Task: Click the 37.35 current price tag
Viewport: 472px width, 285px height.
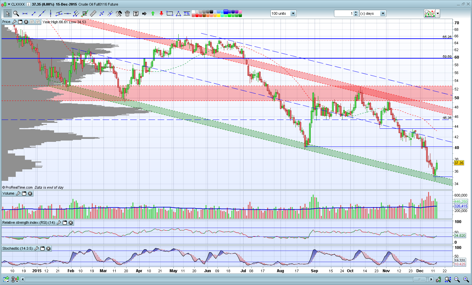Action: coord(459,163)
